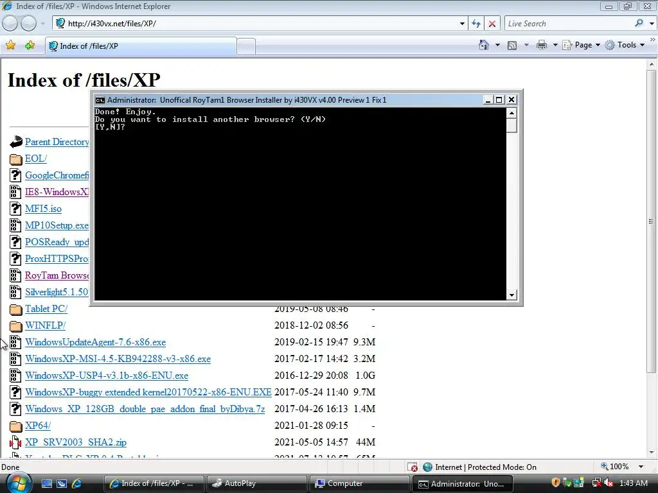The image size is (658, 493).
Task: Click the console scrollbar up arrow
Action: pos(511,113)
